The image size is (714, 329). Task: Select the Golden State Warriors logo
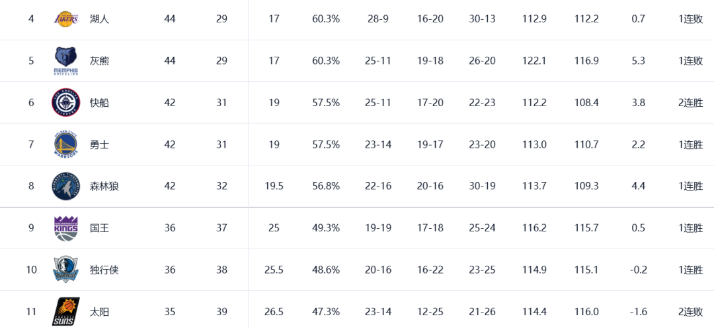point(66,144)
